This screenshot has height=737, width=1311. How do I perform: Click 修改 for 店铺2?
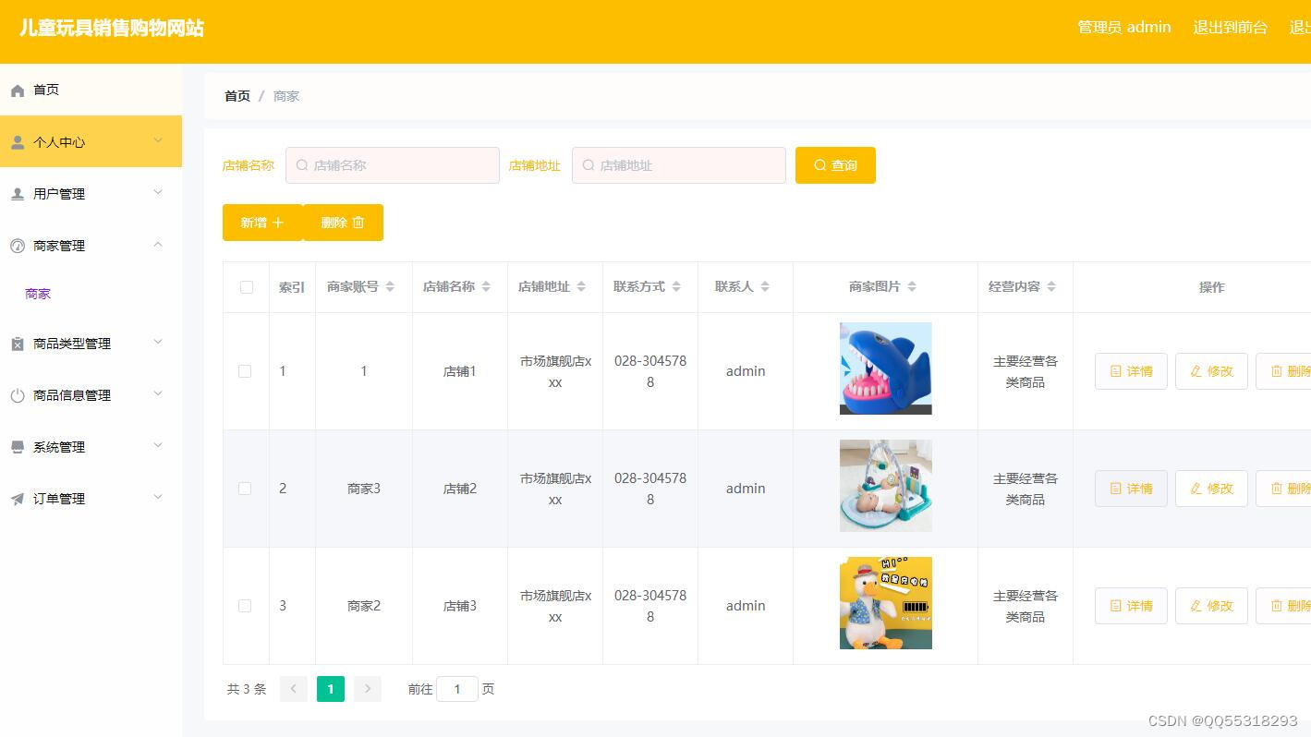1211,489
